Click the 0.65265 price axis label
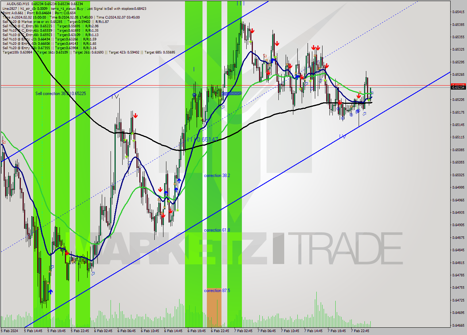This screenshot has height=335, width=467. click(458, 75)
